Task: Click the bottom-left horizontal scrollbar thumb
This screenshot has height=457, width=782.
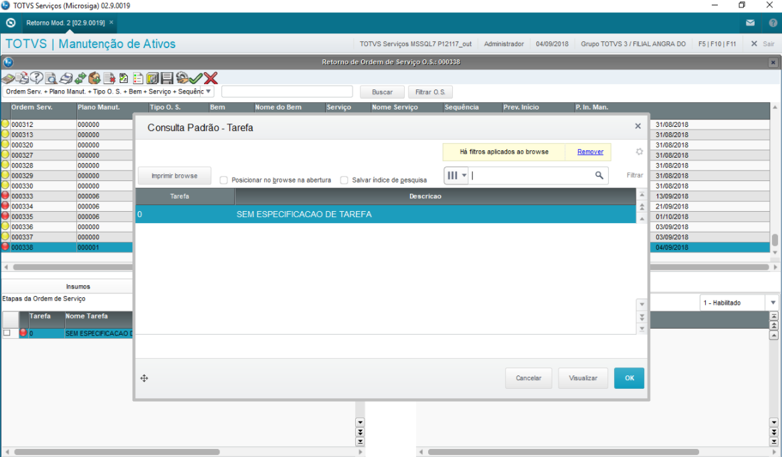Action: click(x=116, y=452)
